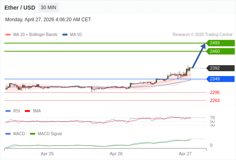The height and width of the screenshot is (160, 236).
Task: Click the 2263 red support label
Action: coord(215,100)
